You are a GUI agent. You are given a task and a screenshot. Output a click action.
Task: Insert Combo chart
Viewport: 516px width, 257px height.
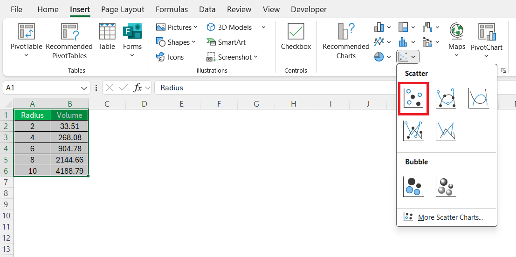coord(431,42)
